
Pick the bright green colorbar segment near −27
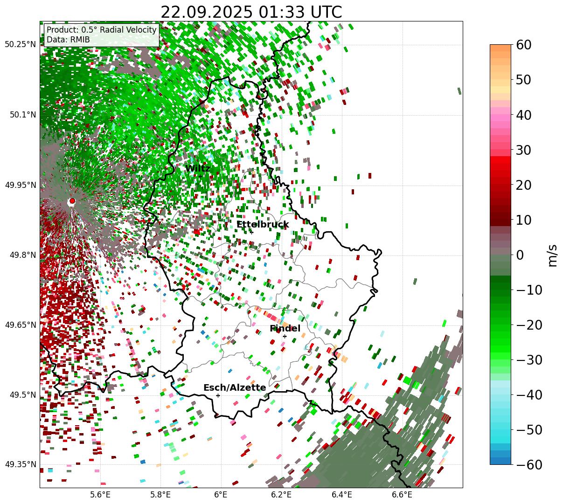(500, 349)
